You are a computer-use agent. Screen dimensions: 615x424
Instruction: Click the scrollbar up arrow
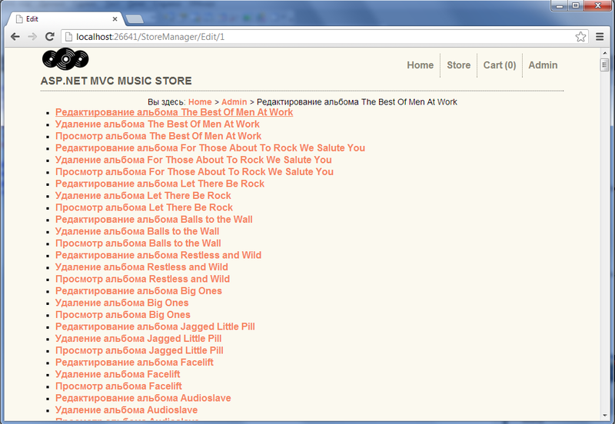point(604,52)
